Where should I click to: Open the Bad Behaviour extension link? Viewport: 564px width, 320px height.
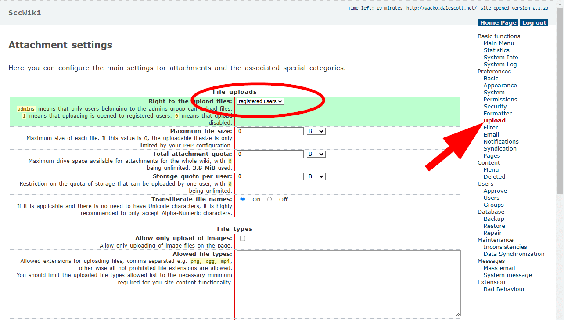(504, 289)
